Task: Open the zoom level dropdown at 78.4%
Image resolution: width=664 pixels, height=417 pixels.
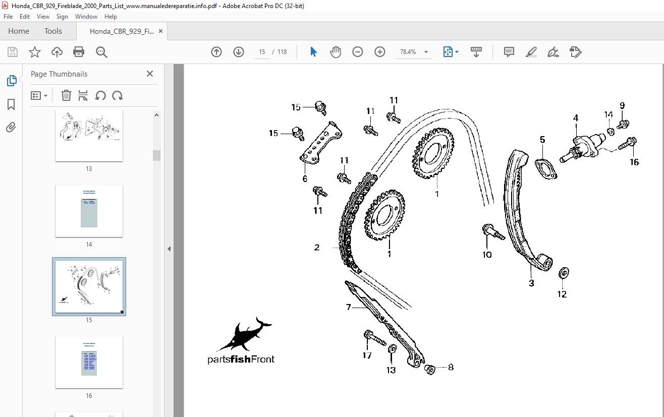Action: tap(426, 52)
